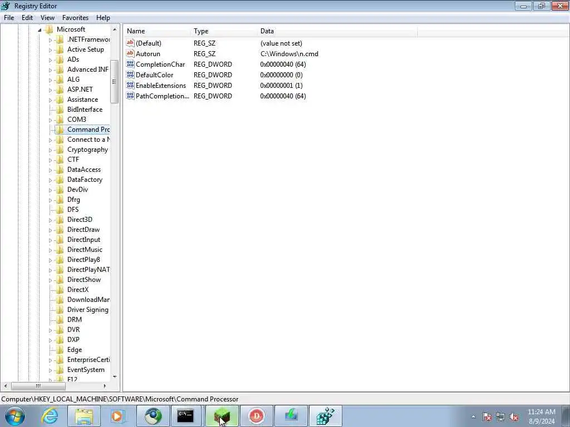Click the Microsoft folder icon
Viewport: 570px width, 427px height.
click(x=50, y=29)
